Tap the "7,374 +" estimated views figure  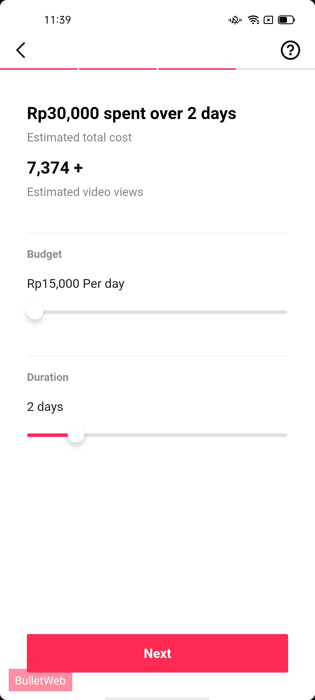55,168
